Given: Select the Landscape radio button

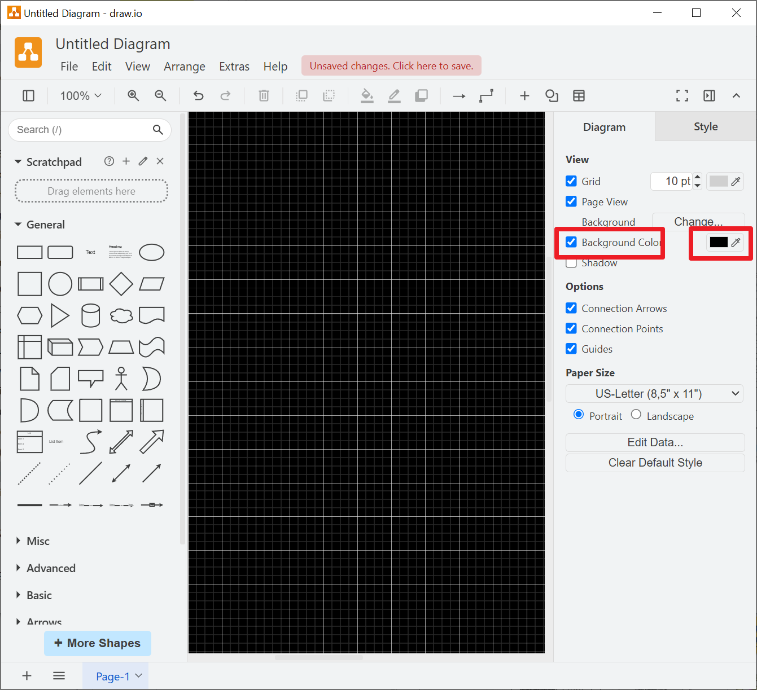Looking at the screenshot, I should click(636, 415).
